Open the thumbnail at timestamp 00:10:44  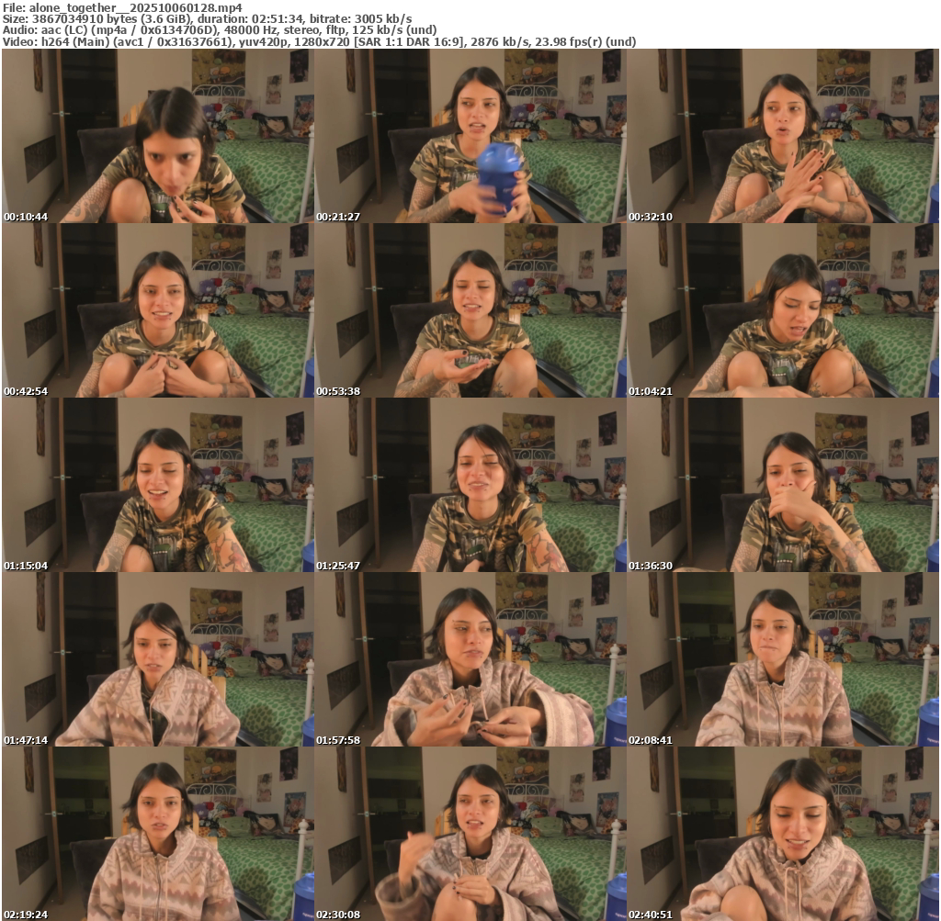coord(157,136)
